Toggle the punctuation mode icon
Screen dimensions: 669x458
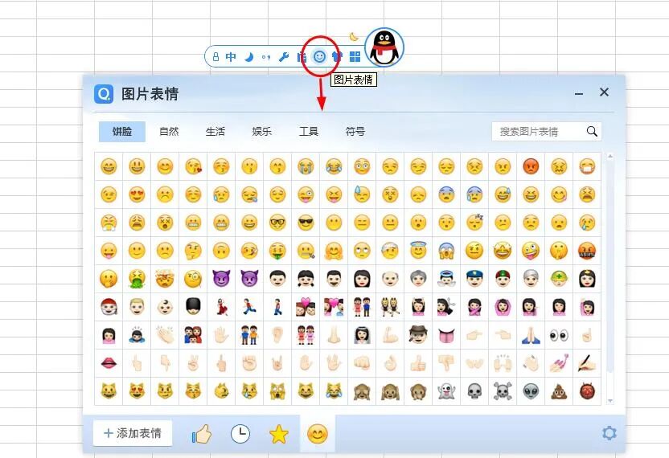tap(266, 57)
